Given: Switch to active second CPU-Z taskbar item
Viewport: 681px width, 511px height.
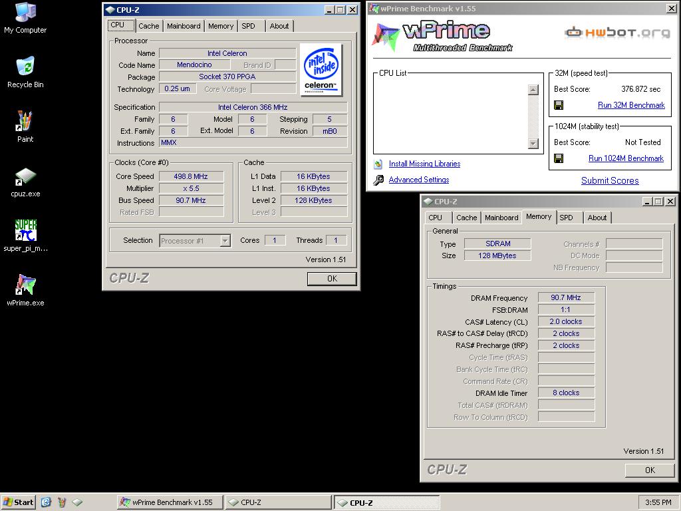Looking at the screenshot, I should (387, 502).
